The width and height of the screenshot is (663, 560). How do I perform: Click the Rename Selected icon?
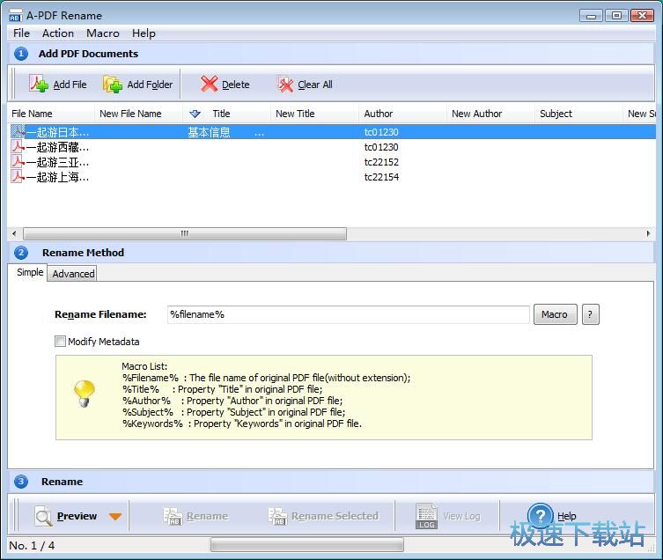click(278, 516)
